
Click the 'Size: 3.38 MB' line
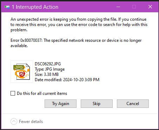pos(47,74)
